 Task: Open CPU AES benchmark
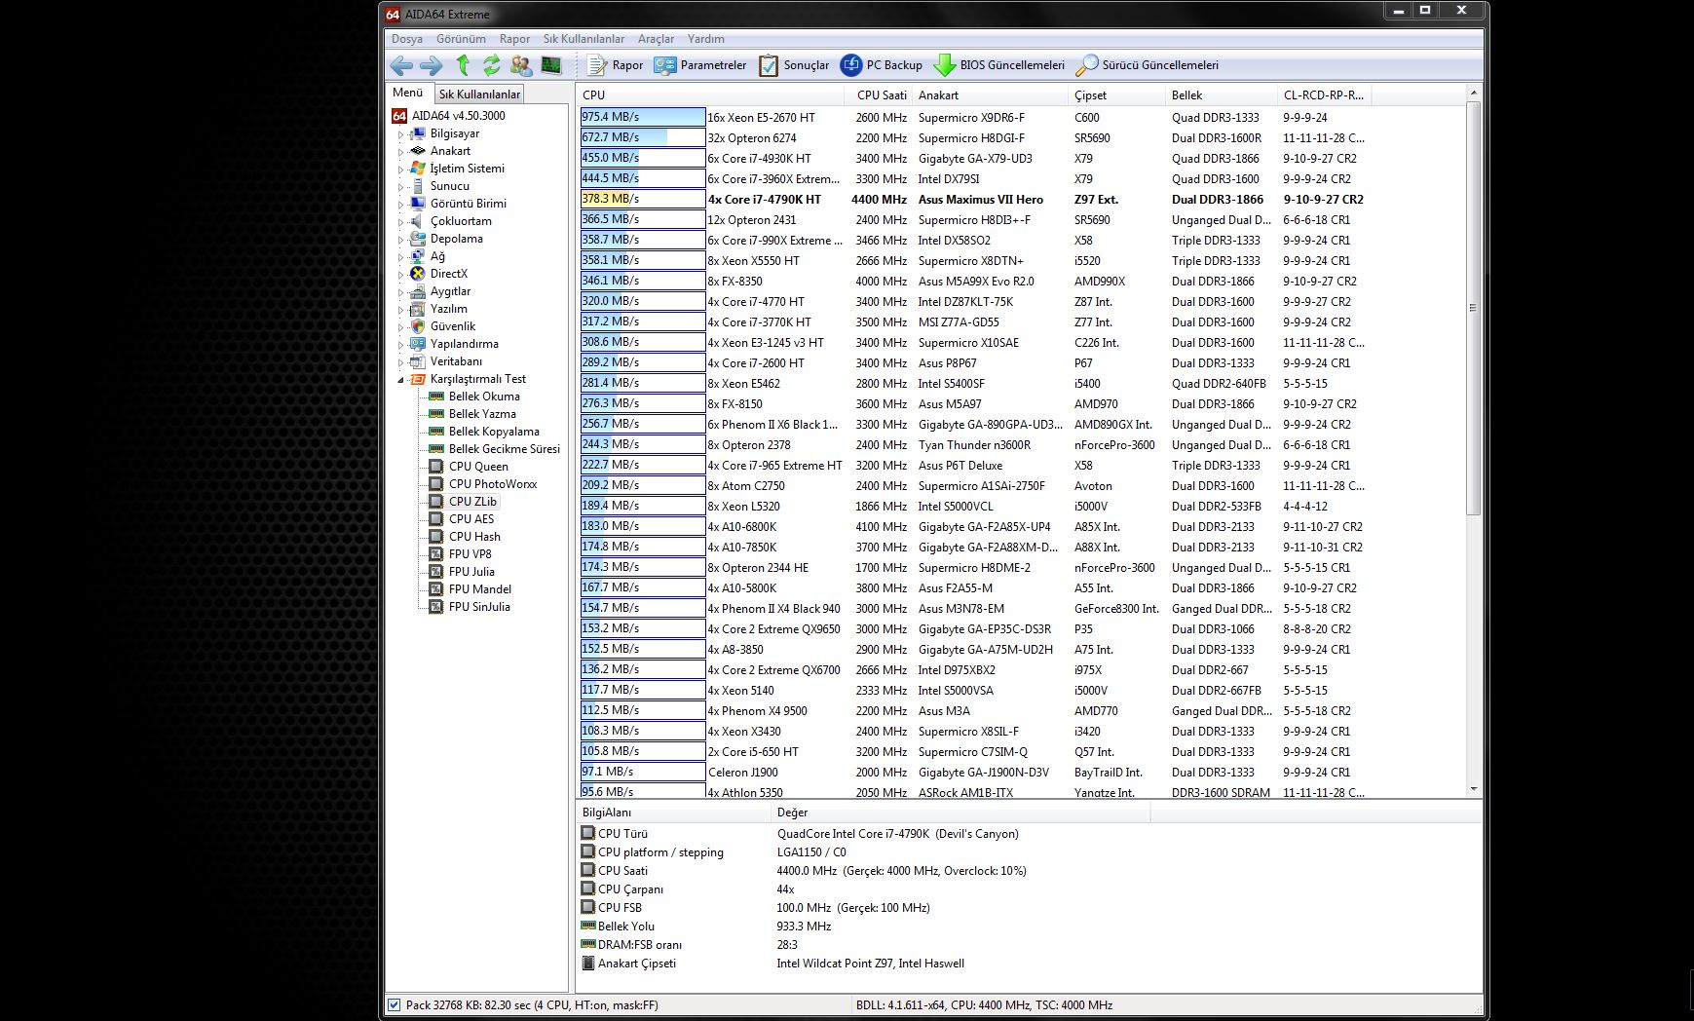(x=471, y=519)
